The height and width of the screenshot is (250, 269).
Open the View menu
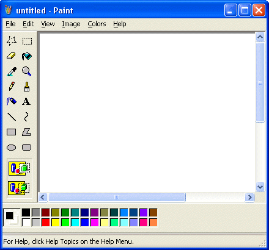48,24
